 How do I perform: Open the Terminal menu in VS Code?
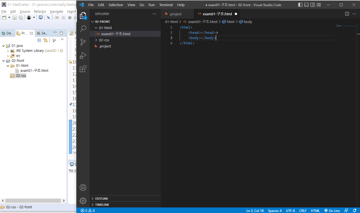coord(166,5)
